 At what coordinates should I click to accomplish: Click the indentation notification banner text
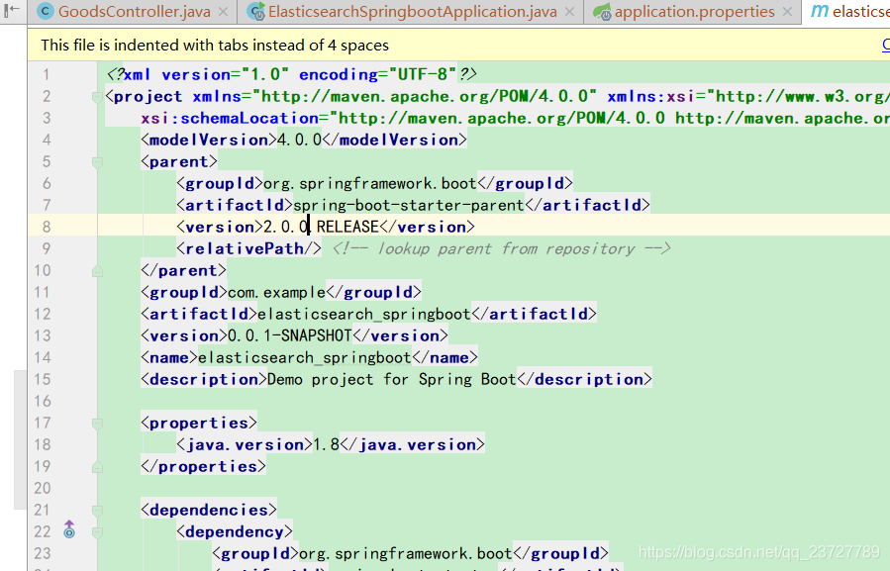click(x=215, y=45)
